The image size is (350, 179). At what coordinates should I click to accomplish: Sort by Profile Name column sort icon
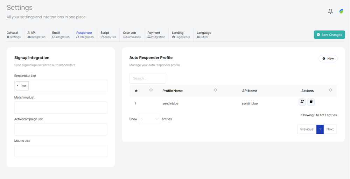[x=215, y=90]
